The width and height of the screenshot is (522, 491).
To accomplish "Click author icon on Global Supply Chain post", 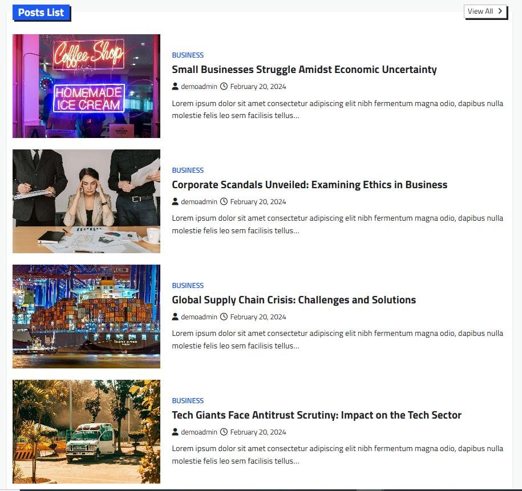I will (175, 316).
